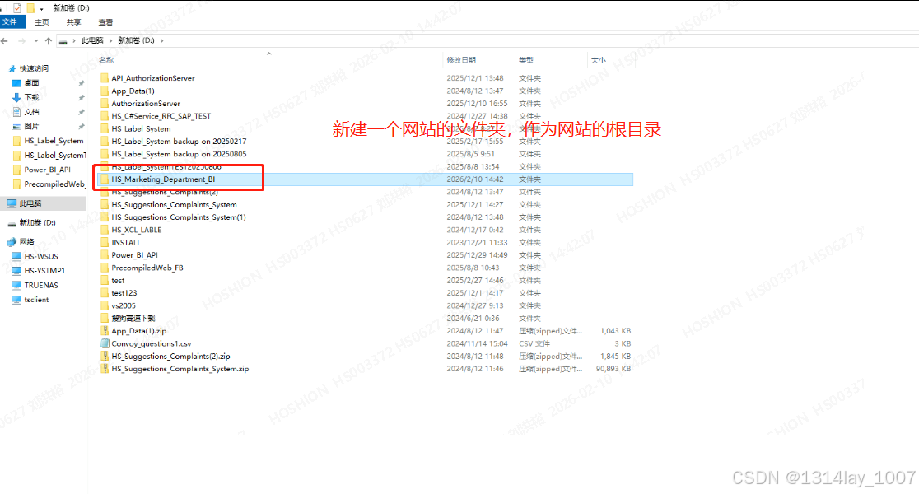Open the quick access toolbar dropdown arrow
Screen dimensions: 919x494
[42, 8]
